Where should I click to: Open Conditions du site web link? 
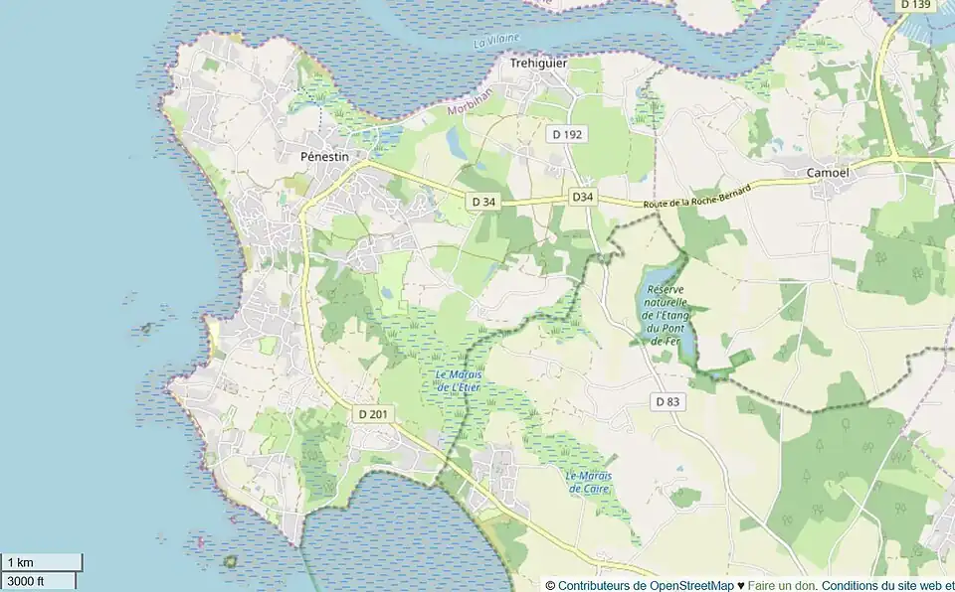[x=877, y=585]
